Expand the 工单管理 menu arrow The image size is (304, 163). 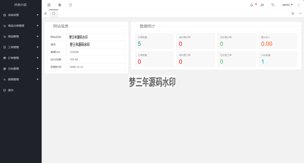point(38,47)
